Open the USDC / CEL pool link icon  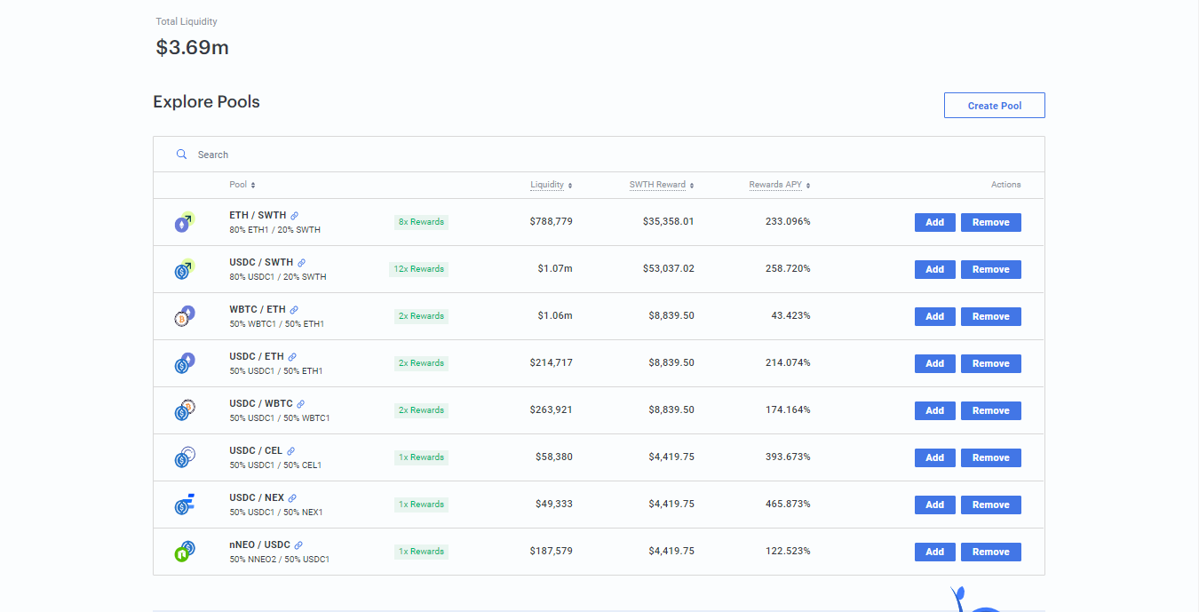[291, 451]
